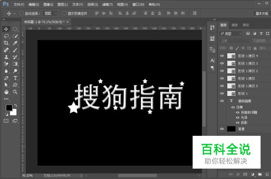Open the 文件(F) menu
Screen dimensions: 271x179
[19, 5]
